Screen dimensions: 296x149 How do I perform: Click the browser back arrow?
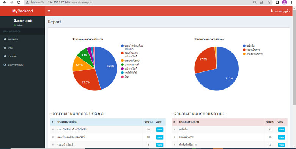click(5, 2)
